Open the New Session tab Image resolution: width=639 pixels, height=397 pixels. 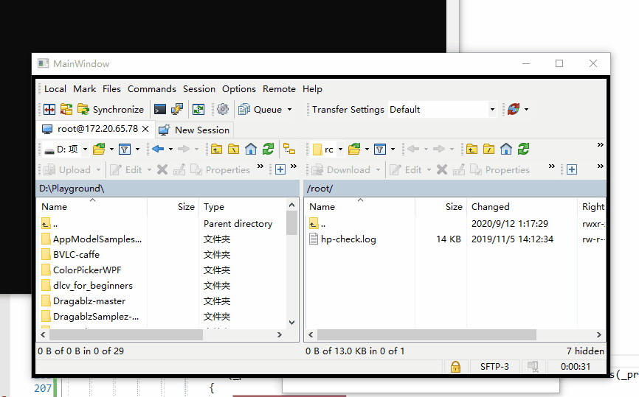[195, 130]
